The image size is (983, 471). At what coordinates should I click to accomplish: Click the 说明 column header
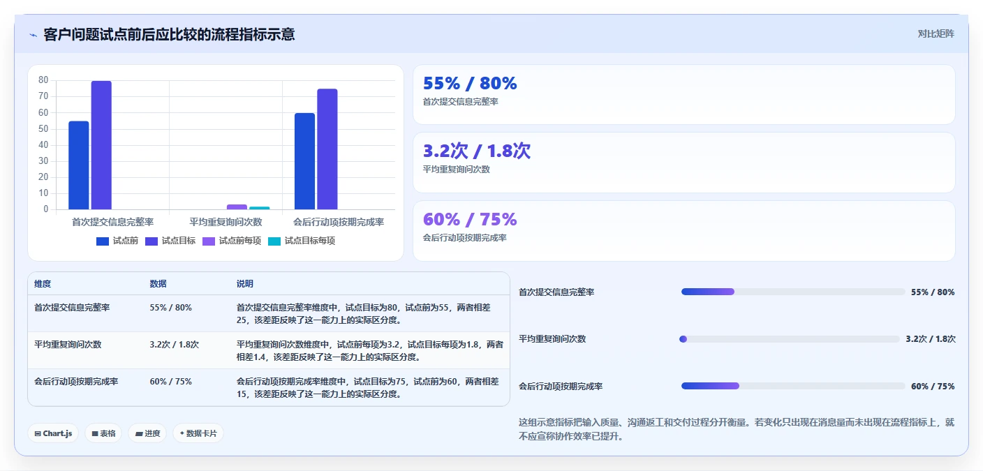click(245, 284)
